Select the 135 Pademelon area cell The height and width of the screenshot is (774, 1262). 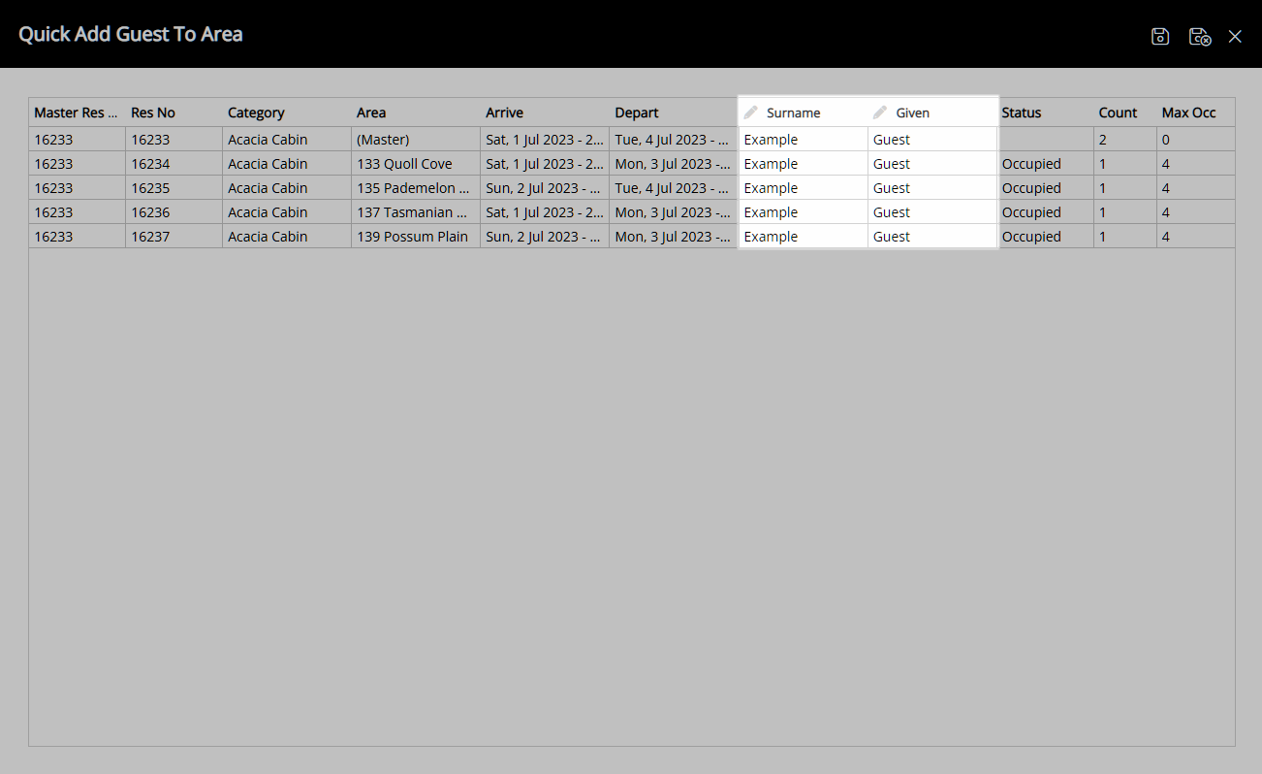click(416, 188)
